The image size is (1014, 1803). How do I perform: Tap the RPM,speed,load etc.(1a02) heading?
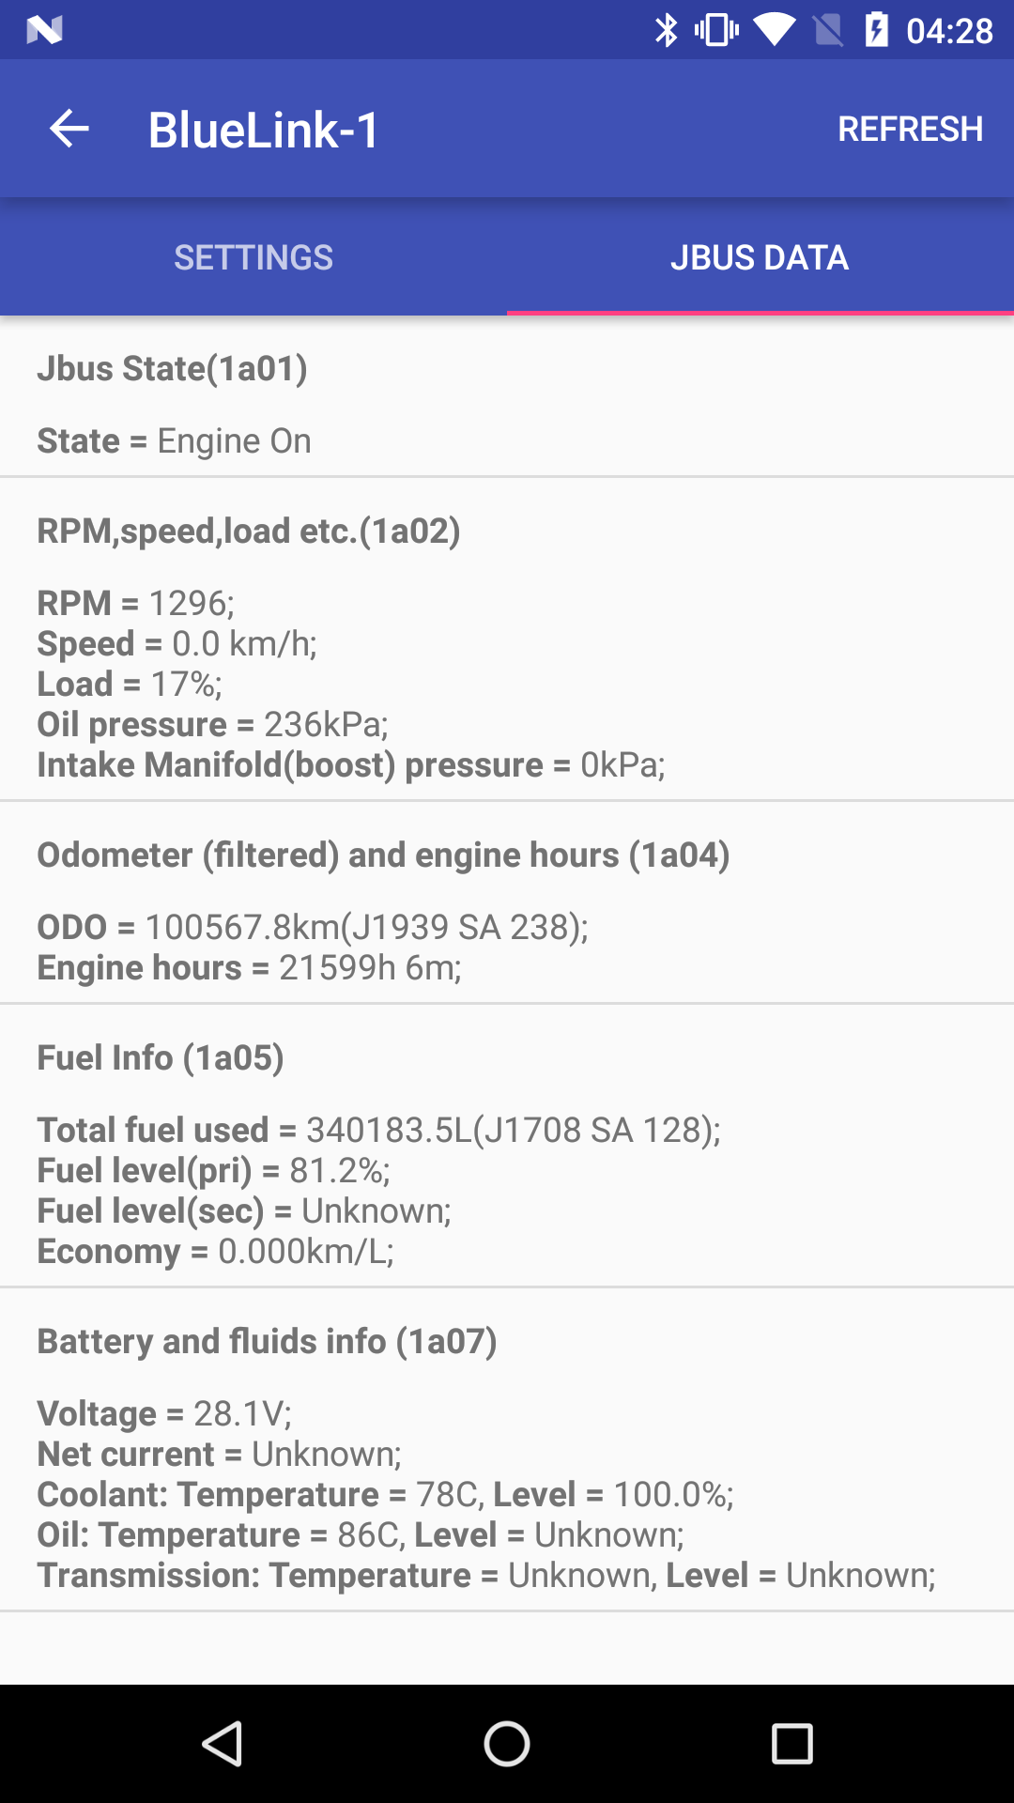tap(249, 532)
